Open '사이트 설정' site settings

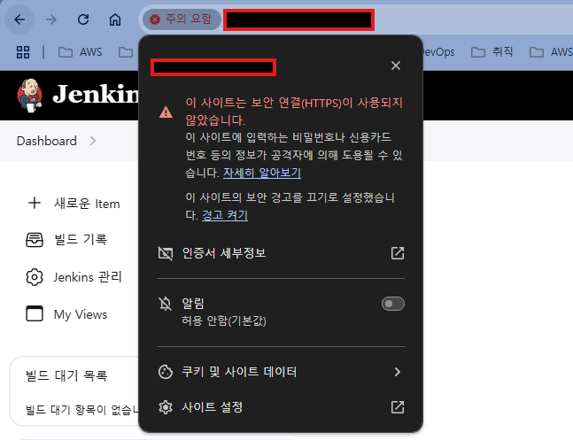pyautogui.click(x=281, y=407)
